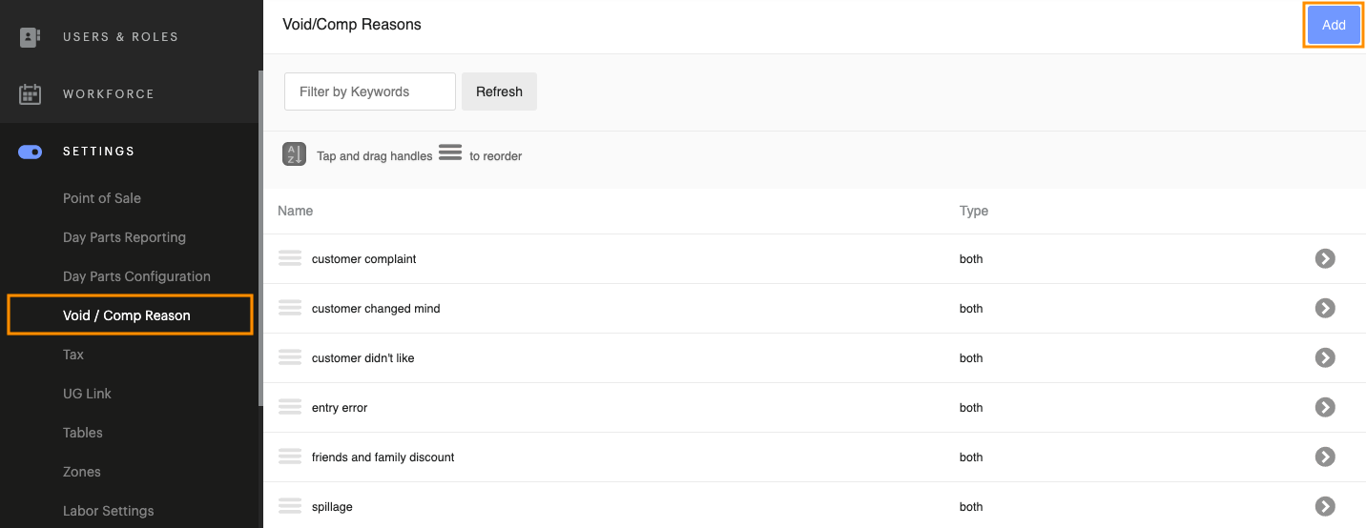Open customer complaint details arrow

pyautogui.click(x=1324, y=258)
